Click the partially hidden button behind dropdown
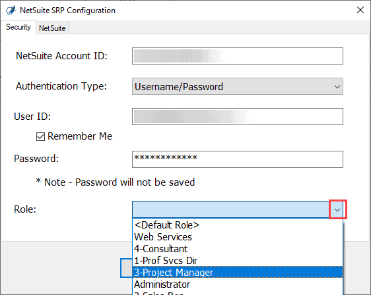The width and height of the screenshot is (371, 295). click(126, 268)
